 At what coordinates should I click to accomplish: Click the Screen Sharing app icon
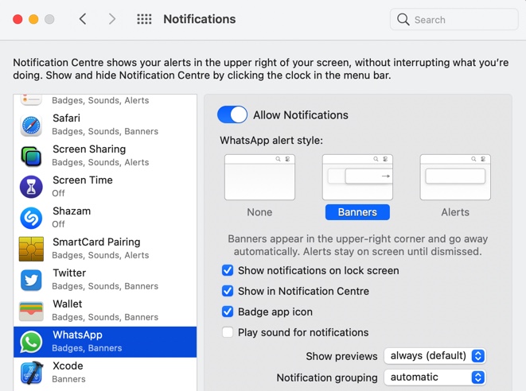coord(31,156)
